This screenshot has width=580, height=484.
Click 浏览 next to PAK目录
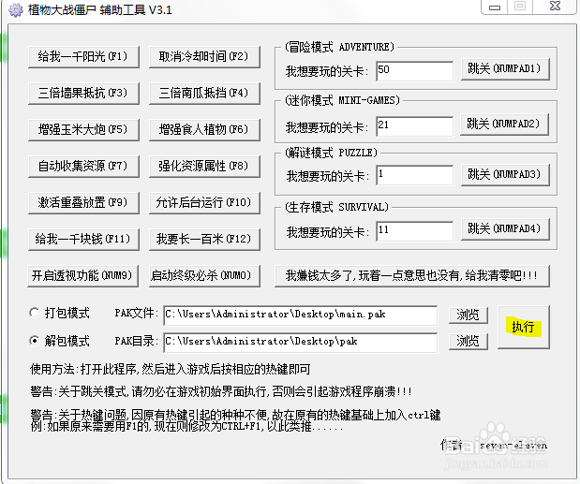[x=468, y=341]
